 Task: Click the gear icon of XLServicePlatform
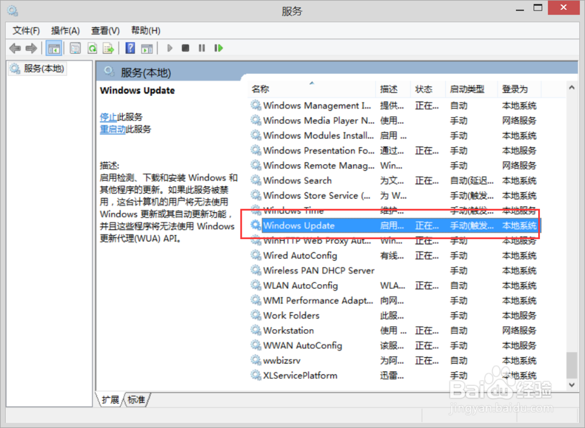click(256, 375)
